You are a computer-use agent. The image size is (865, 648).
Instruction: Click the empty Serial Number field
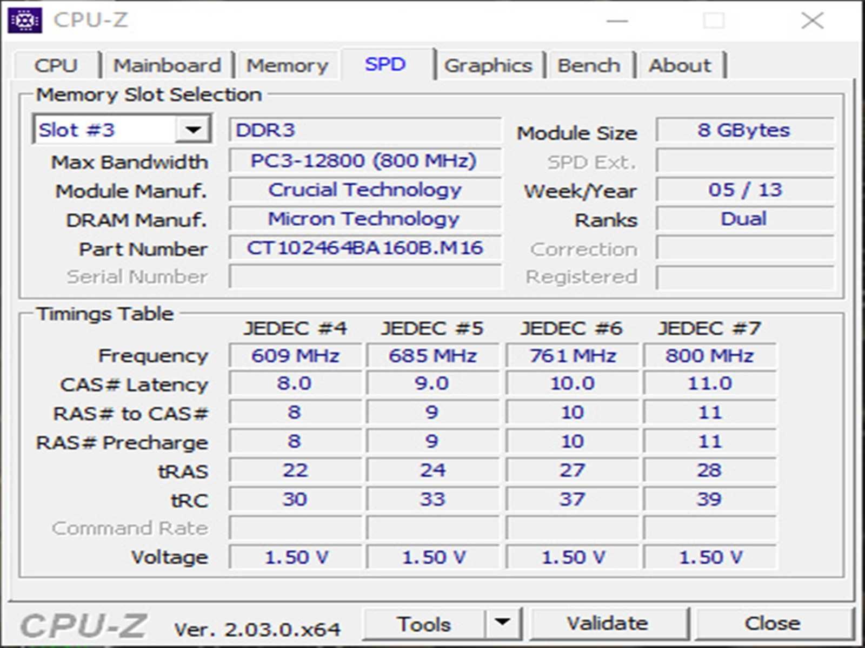(x=365, y=277)
